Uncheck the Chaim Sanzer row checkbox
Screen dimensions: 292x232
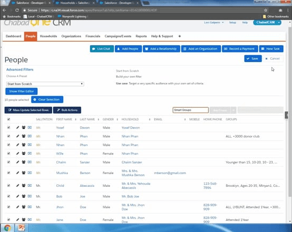[9, 162]
